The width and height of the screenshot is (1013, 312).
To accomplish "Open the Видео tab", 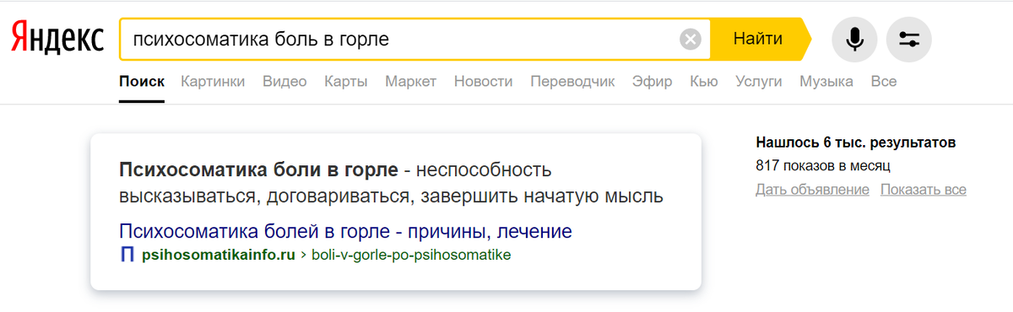I will coord(284,82).
